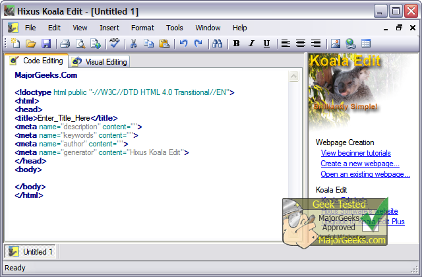
Task: Undo last action arrow icon
Action: (x=183, y=43)
